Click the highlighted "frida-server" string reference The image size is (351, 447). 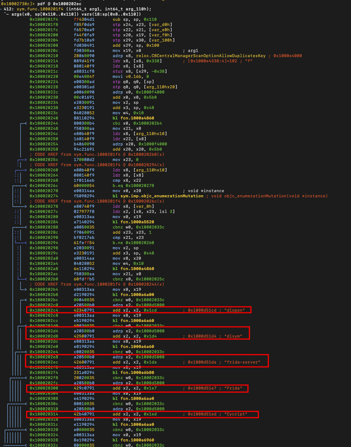pyautogui.click(x=242, y=362)
